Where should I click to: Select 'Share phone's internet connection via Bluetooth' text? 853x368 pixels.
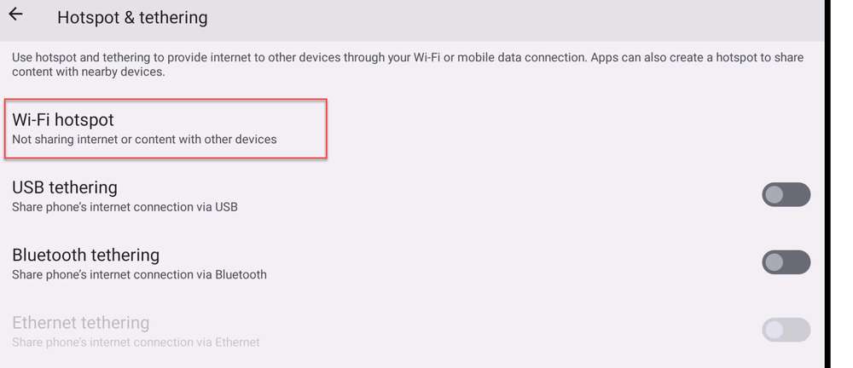click(139, 274)
